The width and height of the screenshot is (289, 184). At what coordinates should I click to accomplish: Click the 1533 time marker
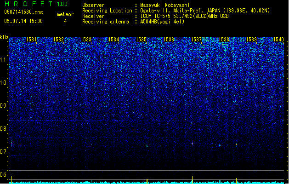pos(86,40)
